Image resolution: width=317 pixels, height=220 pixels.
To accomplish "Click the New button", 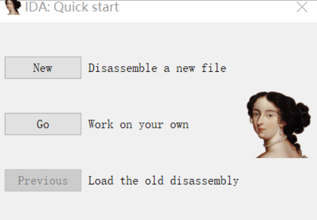I will (43, 68).
